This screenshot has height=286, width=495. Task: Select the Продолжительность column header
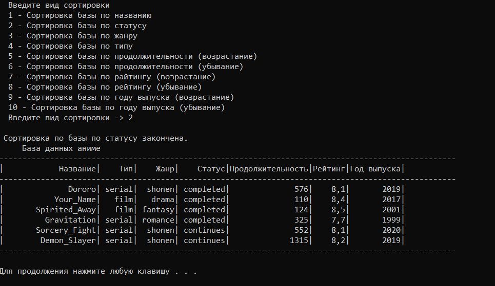tap(269, 169)
